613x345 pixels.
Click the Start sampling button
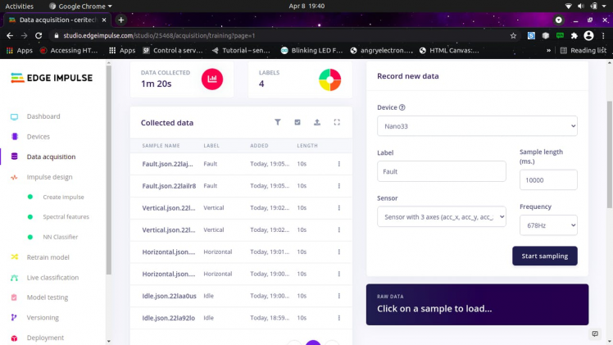pos(545,256)
